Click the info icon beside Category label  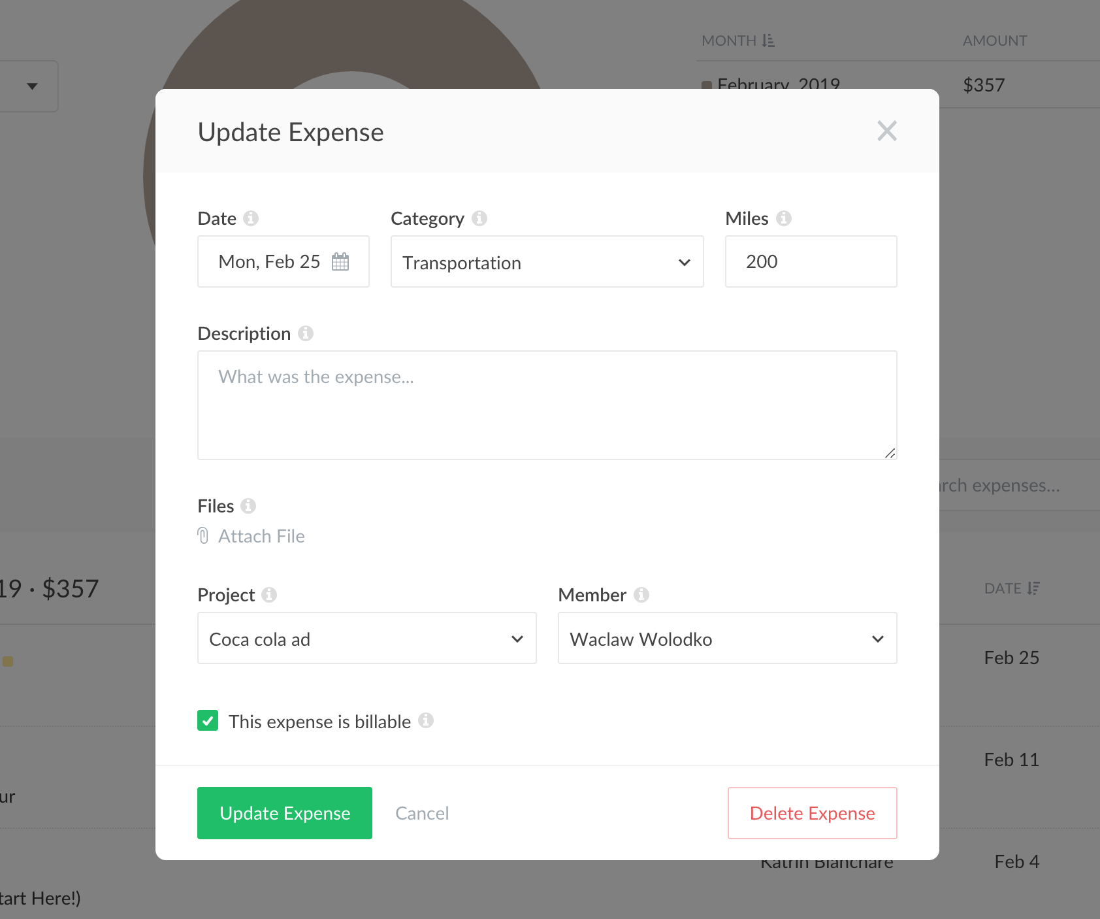[479, 218]
